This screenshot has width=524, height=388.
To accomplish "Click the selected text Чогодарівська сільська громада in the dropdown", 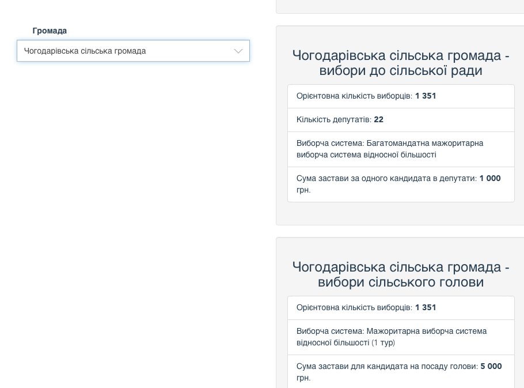I will [x=85, y=51].
